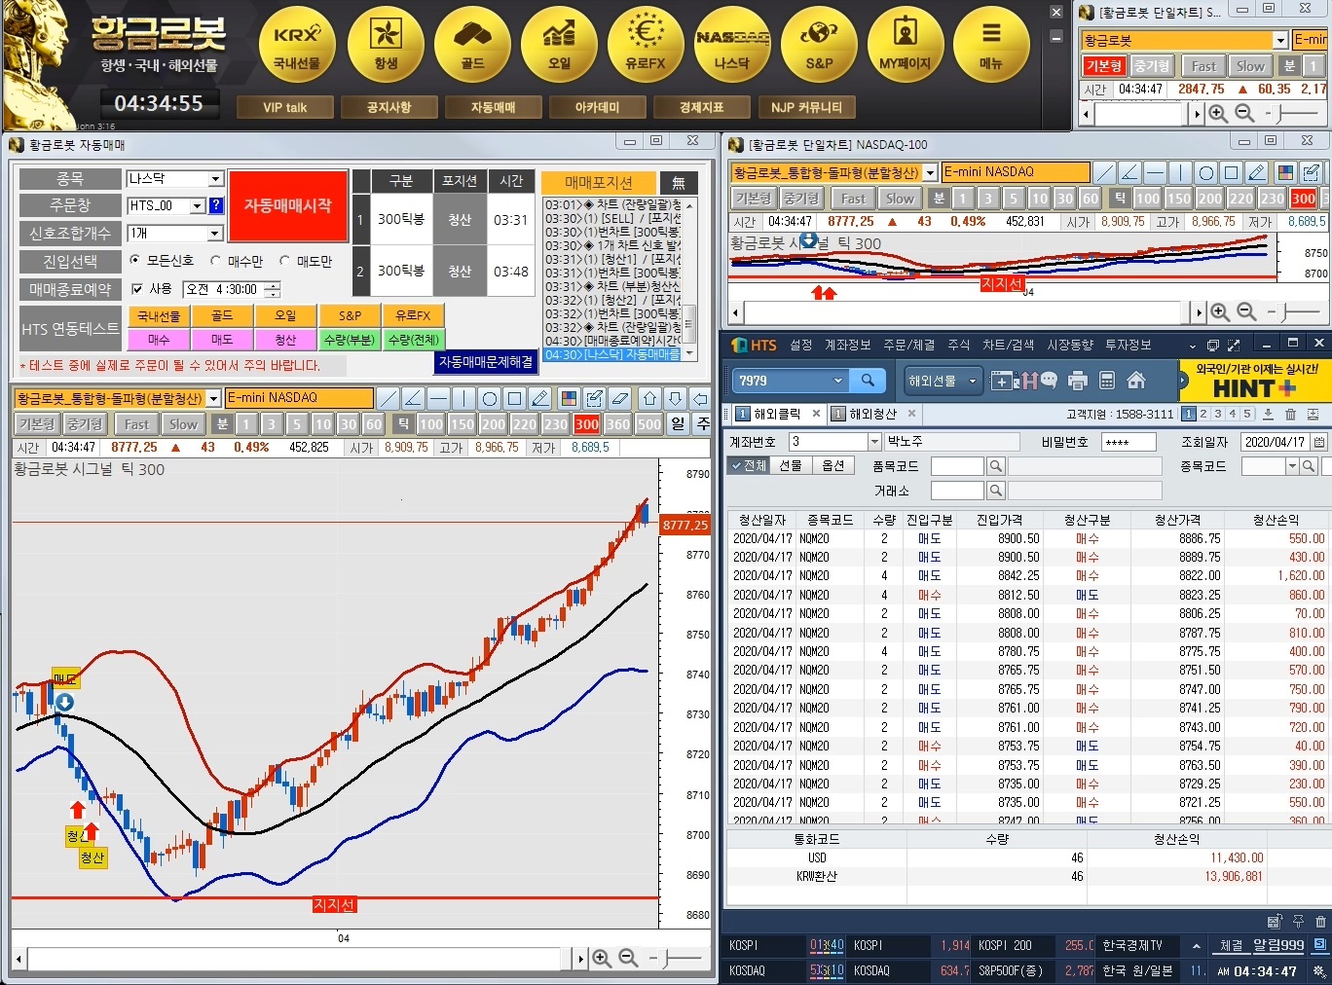Toggle the 선물 filter in HTS
Viewport: 1332px width, 985px height.
click(x=791, y=466)
